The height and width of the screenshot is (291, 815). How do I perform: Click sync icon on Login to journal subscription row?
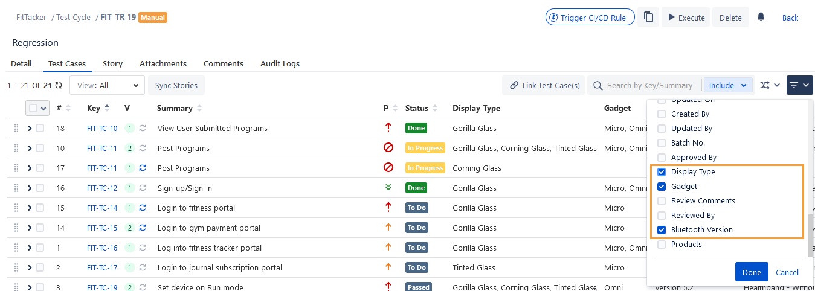[143, 267]
